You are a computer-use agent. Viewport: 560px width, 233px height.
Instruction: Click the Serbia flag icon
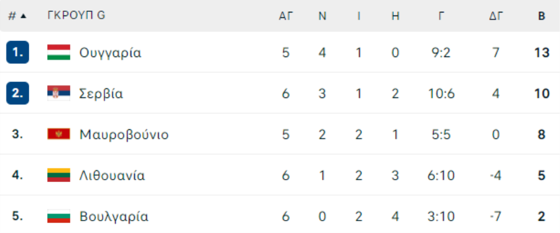58,93
